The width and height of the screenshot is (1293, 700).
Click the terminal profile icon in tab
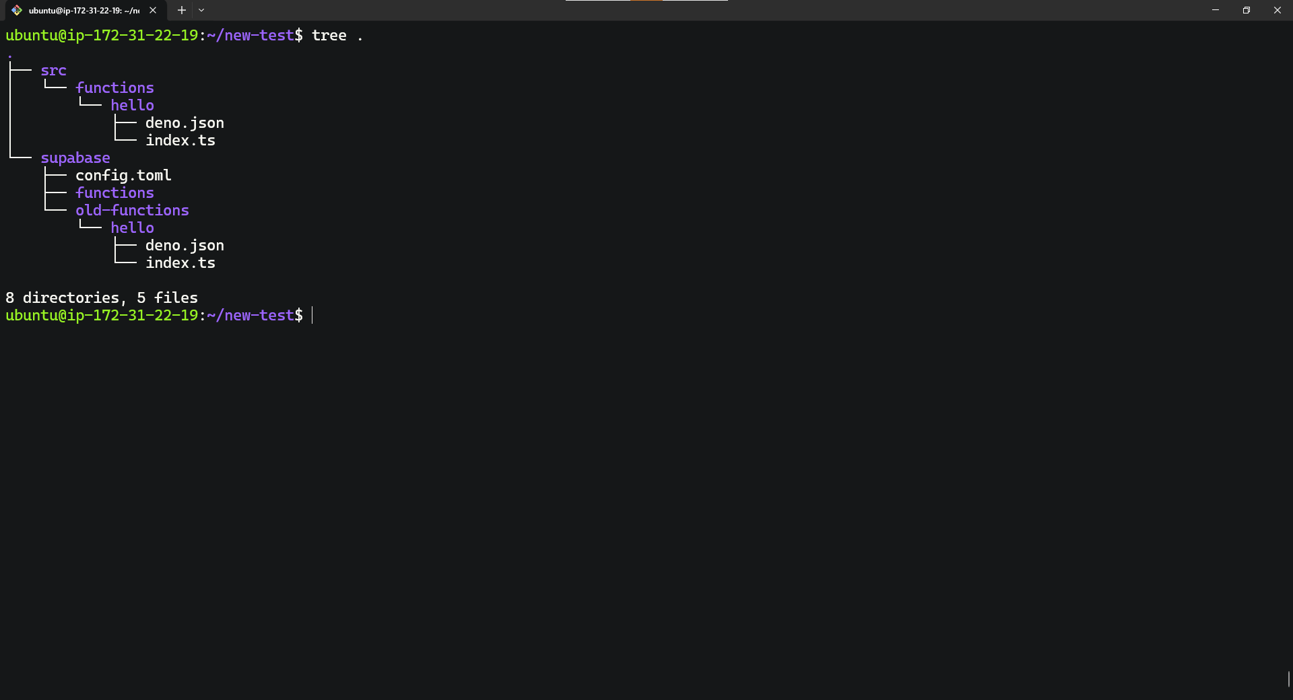tap(17, 10)
